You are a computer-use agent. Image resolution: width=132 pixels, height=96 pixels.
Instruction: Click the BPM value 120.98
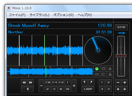[x=105, y=25]
